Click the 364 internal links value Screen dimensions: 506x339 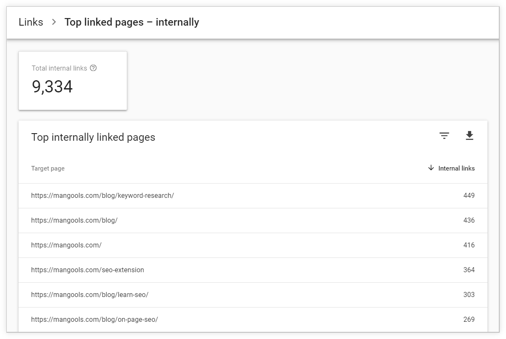point(469,270)
